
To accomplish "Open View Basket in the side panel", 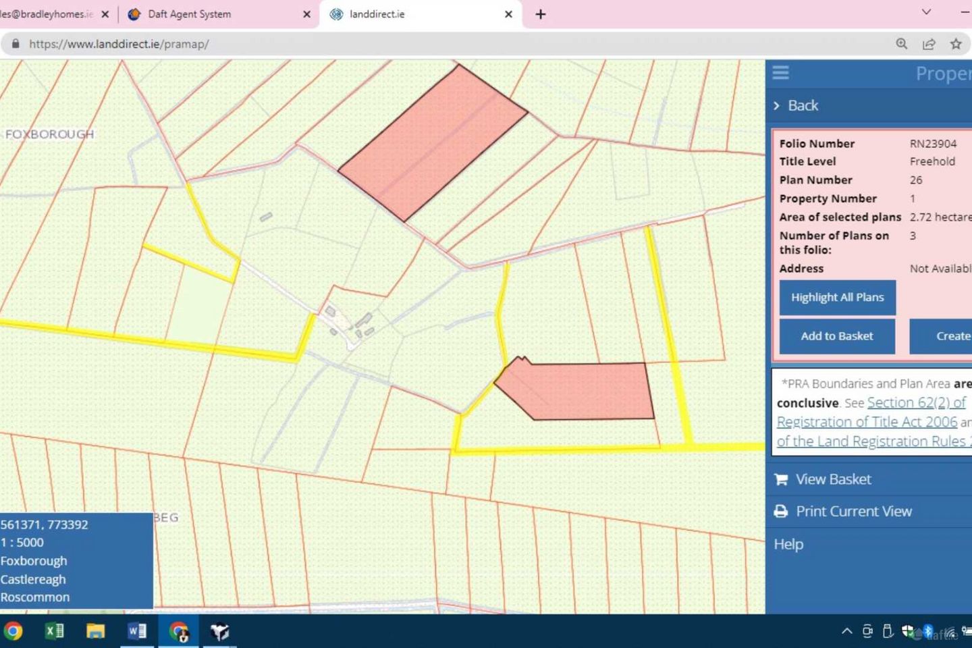I will pyautogui.click(x=833, y=479).
